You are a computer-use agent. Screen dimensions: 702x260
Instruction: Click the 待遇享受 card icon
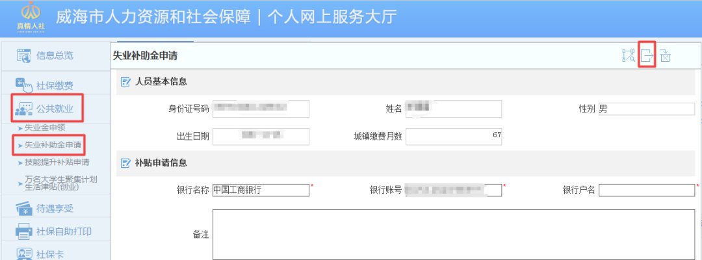24,208
